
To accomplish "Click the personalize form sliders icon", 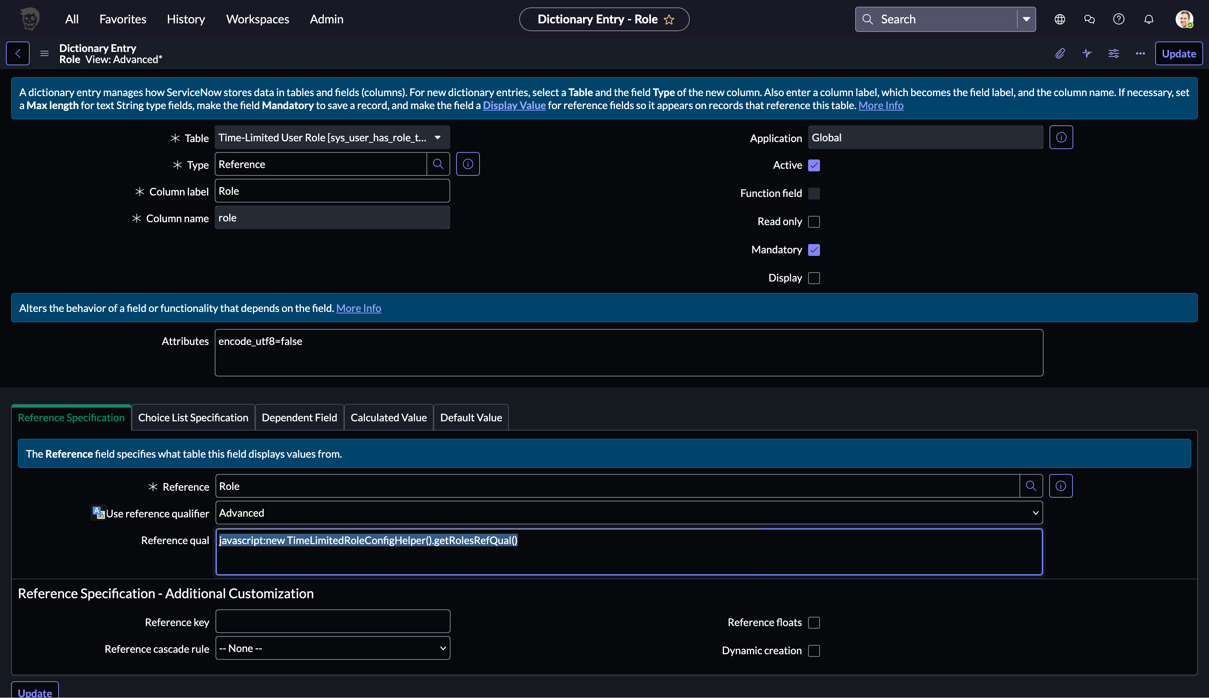I will pyautogui.click(x=1114, y=53).
